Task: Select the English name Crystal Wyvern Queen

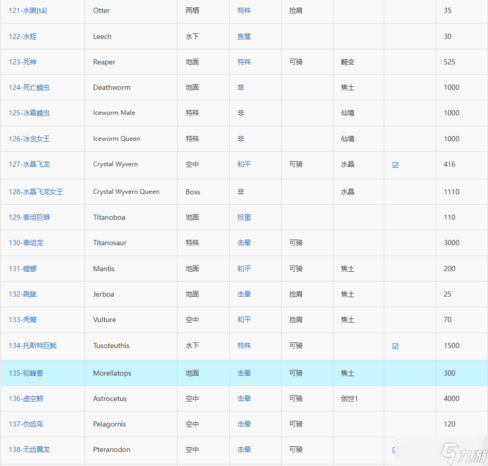Action: tap(126, 192)
